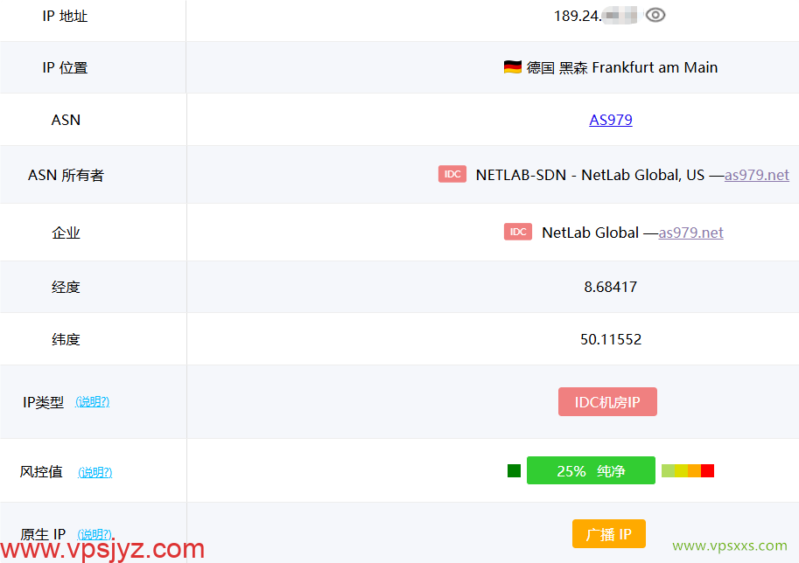Toggle IP address visibility eye icon
Viewport: 799px width, 563px height.
coord(655,15)
